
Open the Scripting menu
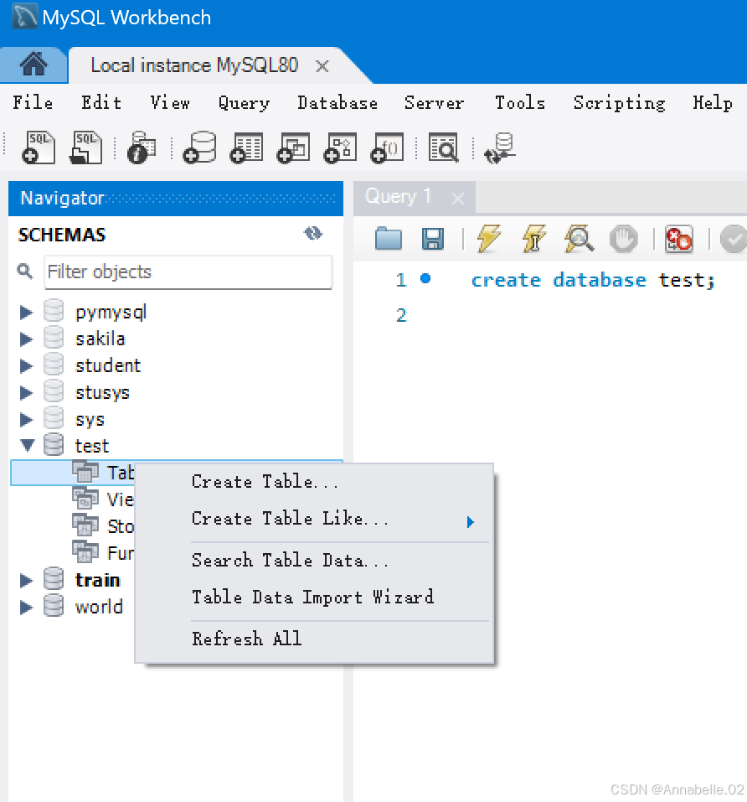click(x=619, y=103)
